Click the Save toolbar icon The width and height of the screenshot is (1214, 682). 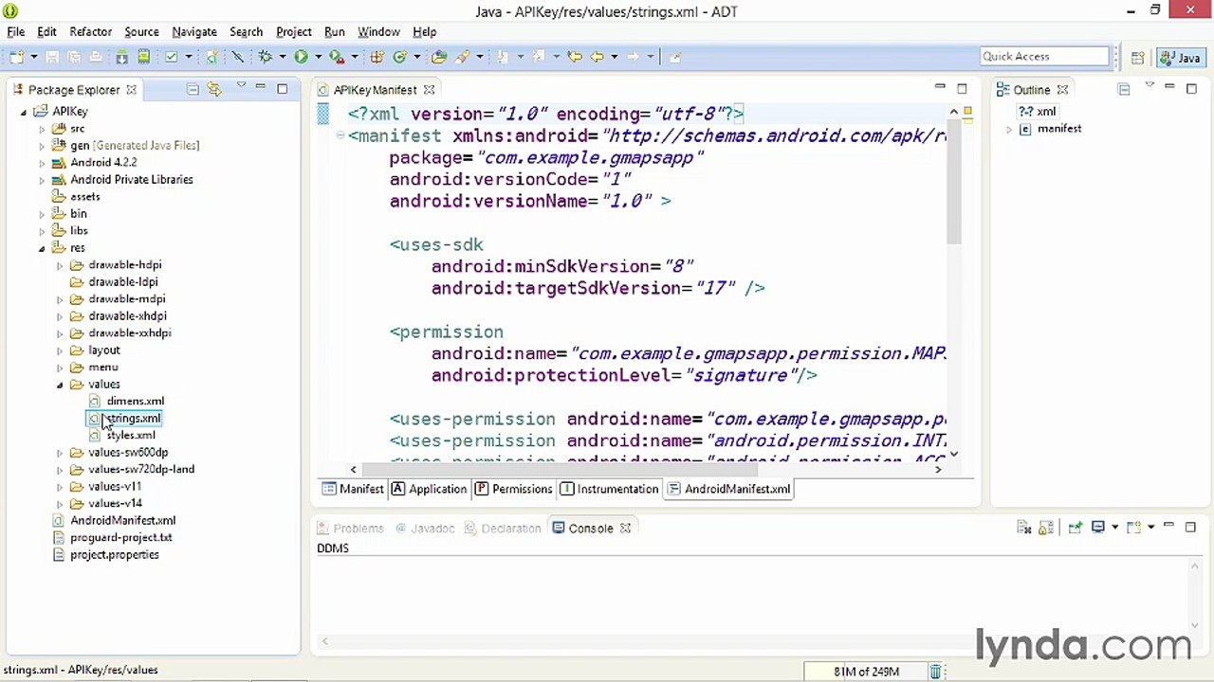pyautogui.click(x=52, y=57)
